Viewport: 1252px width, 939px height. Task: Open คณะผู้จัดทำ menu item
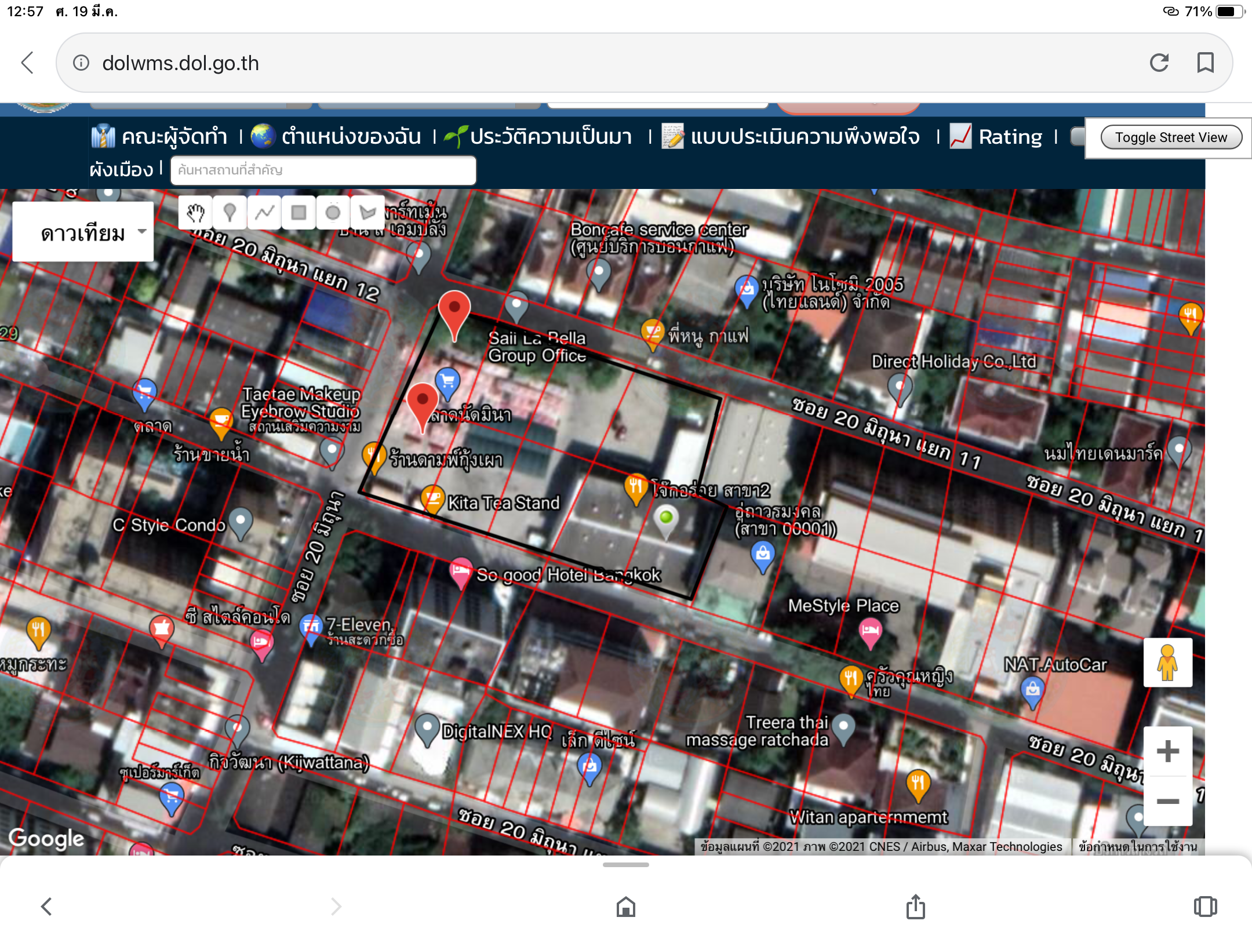[159, 137]
